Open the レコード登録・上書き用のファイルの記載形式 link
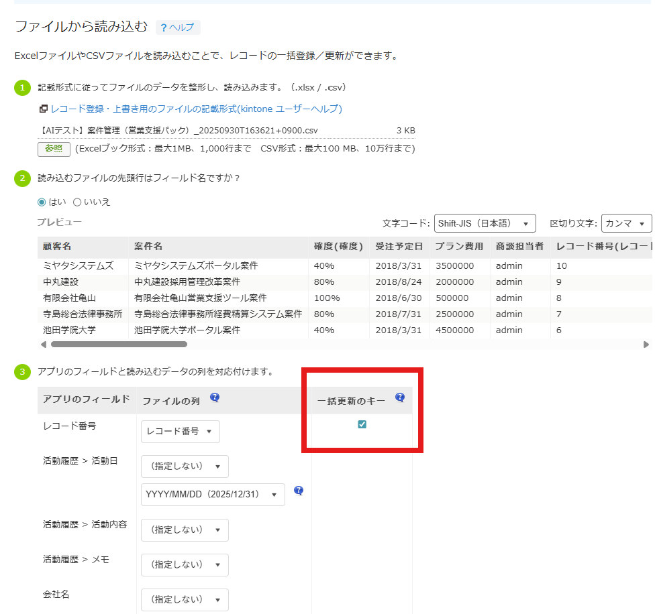The height and width of the screenshot is (614, 655). 196,109
